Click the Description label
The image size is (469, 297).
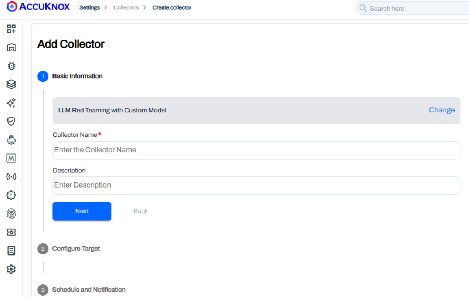(69, 171)
